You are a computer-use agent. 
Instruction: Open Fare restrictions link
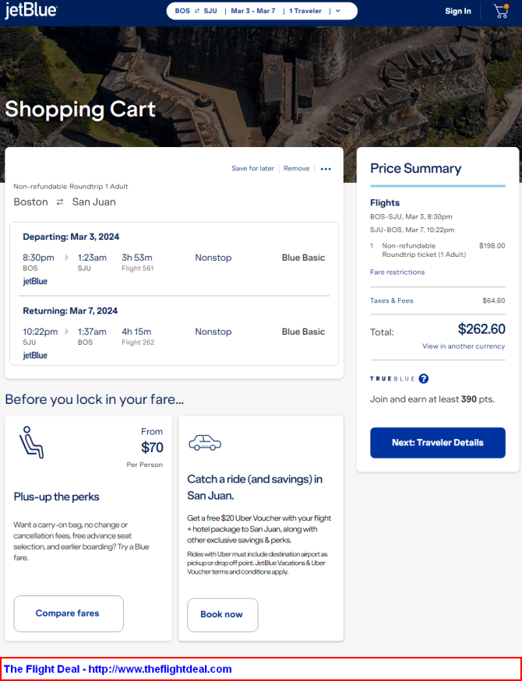coord(397,272)
